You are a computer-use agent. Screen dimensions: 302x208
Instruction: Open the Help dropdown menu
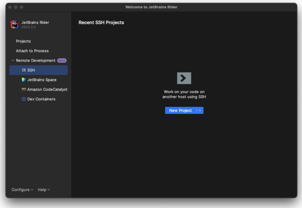point(42,190)
